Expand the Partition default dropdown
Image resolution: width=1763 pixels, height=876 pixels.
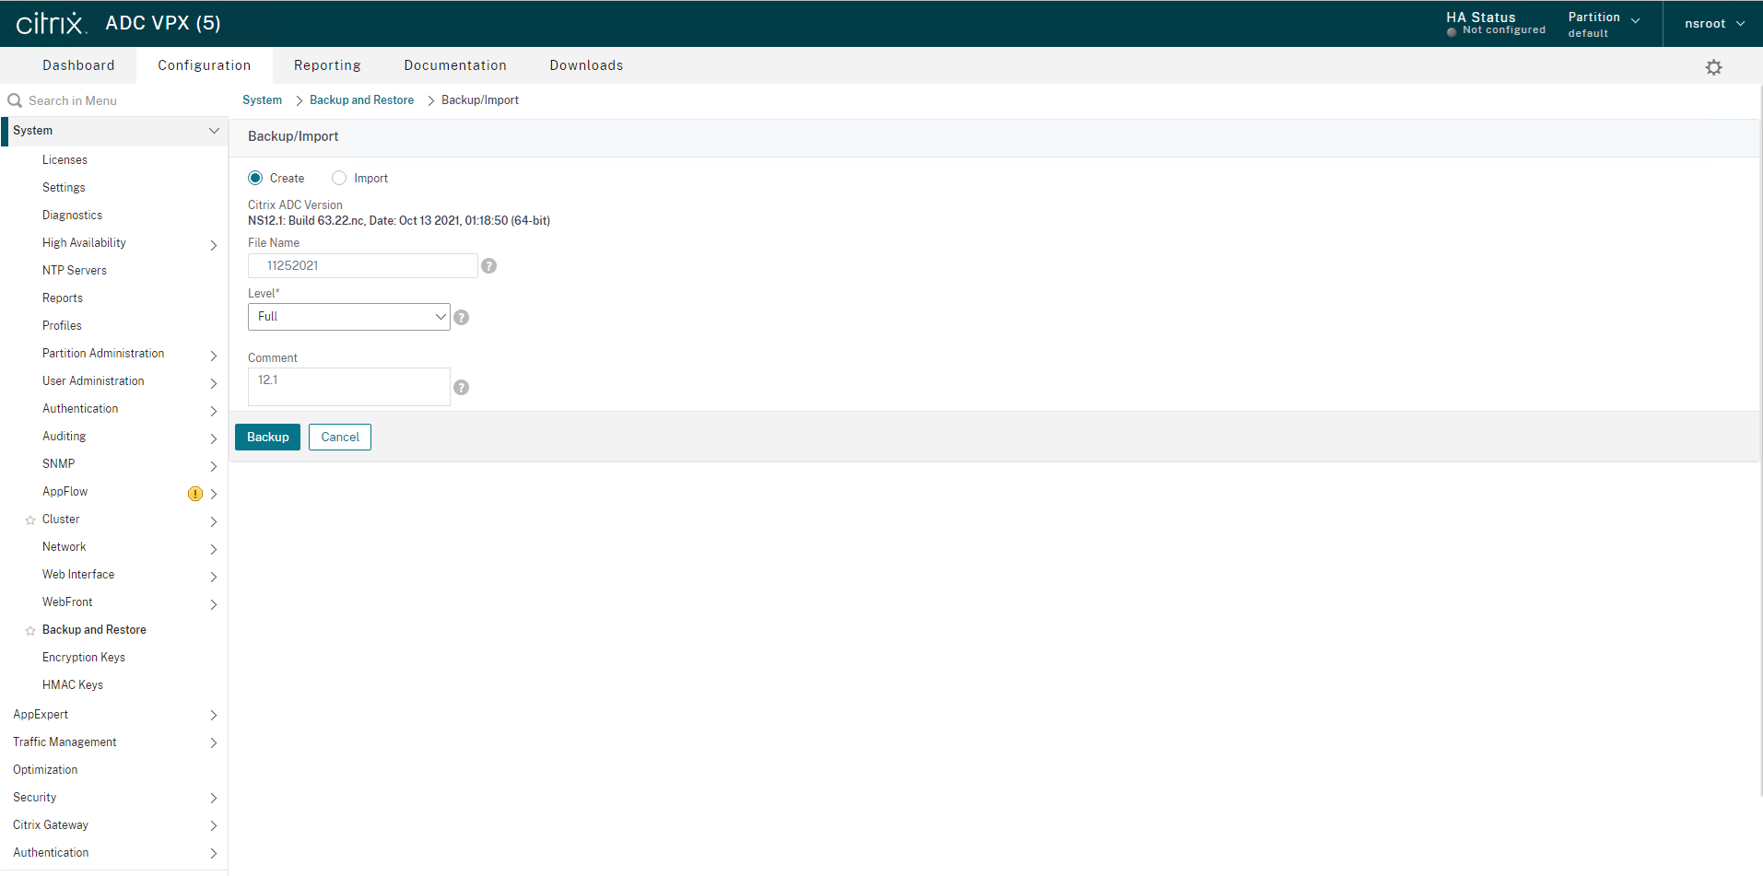(1604, 24)
